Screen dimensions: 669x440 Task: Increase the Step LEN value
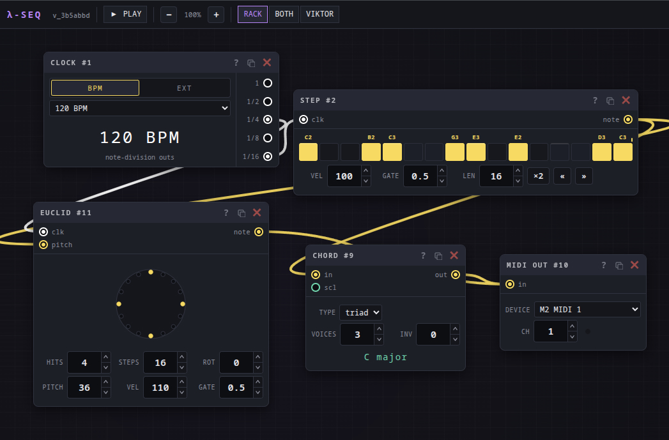(518, 171)
